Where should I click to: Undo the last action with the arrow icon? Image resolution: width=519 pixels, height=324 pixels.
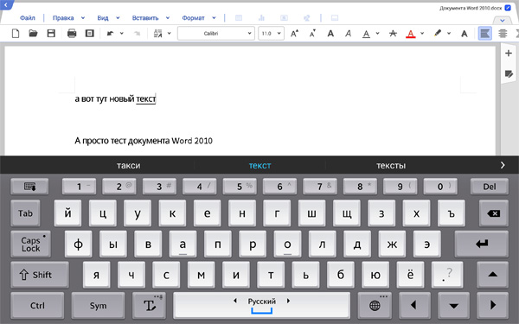click(110, 34)
